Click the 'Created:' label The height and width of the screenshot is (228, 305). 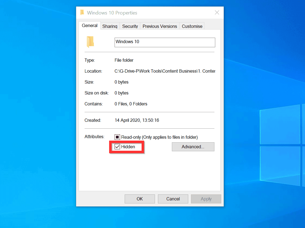[x=93, y=120]
